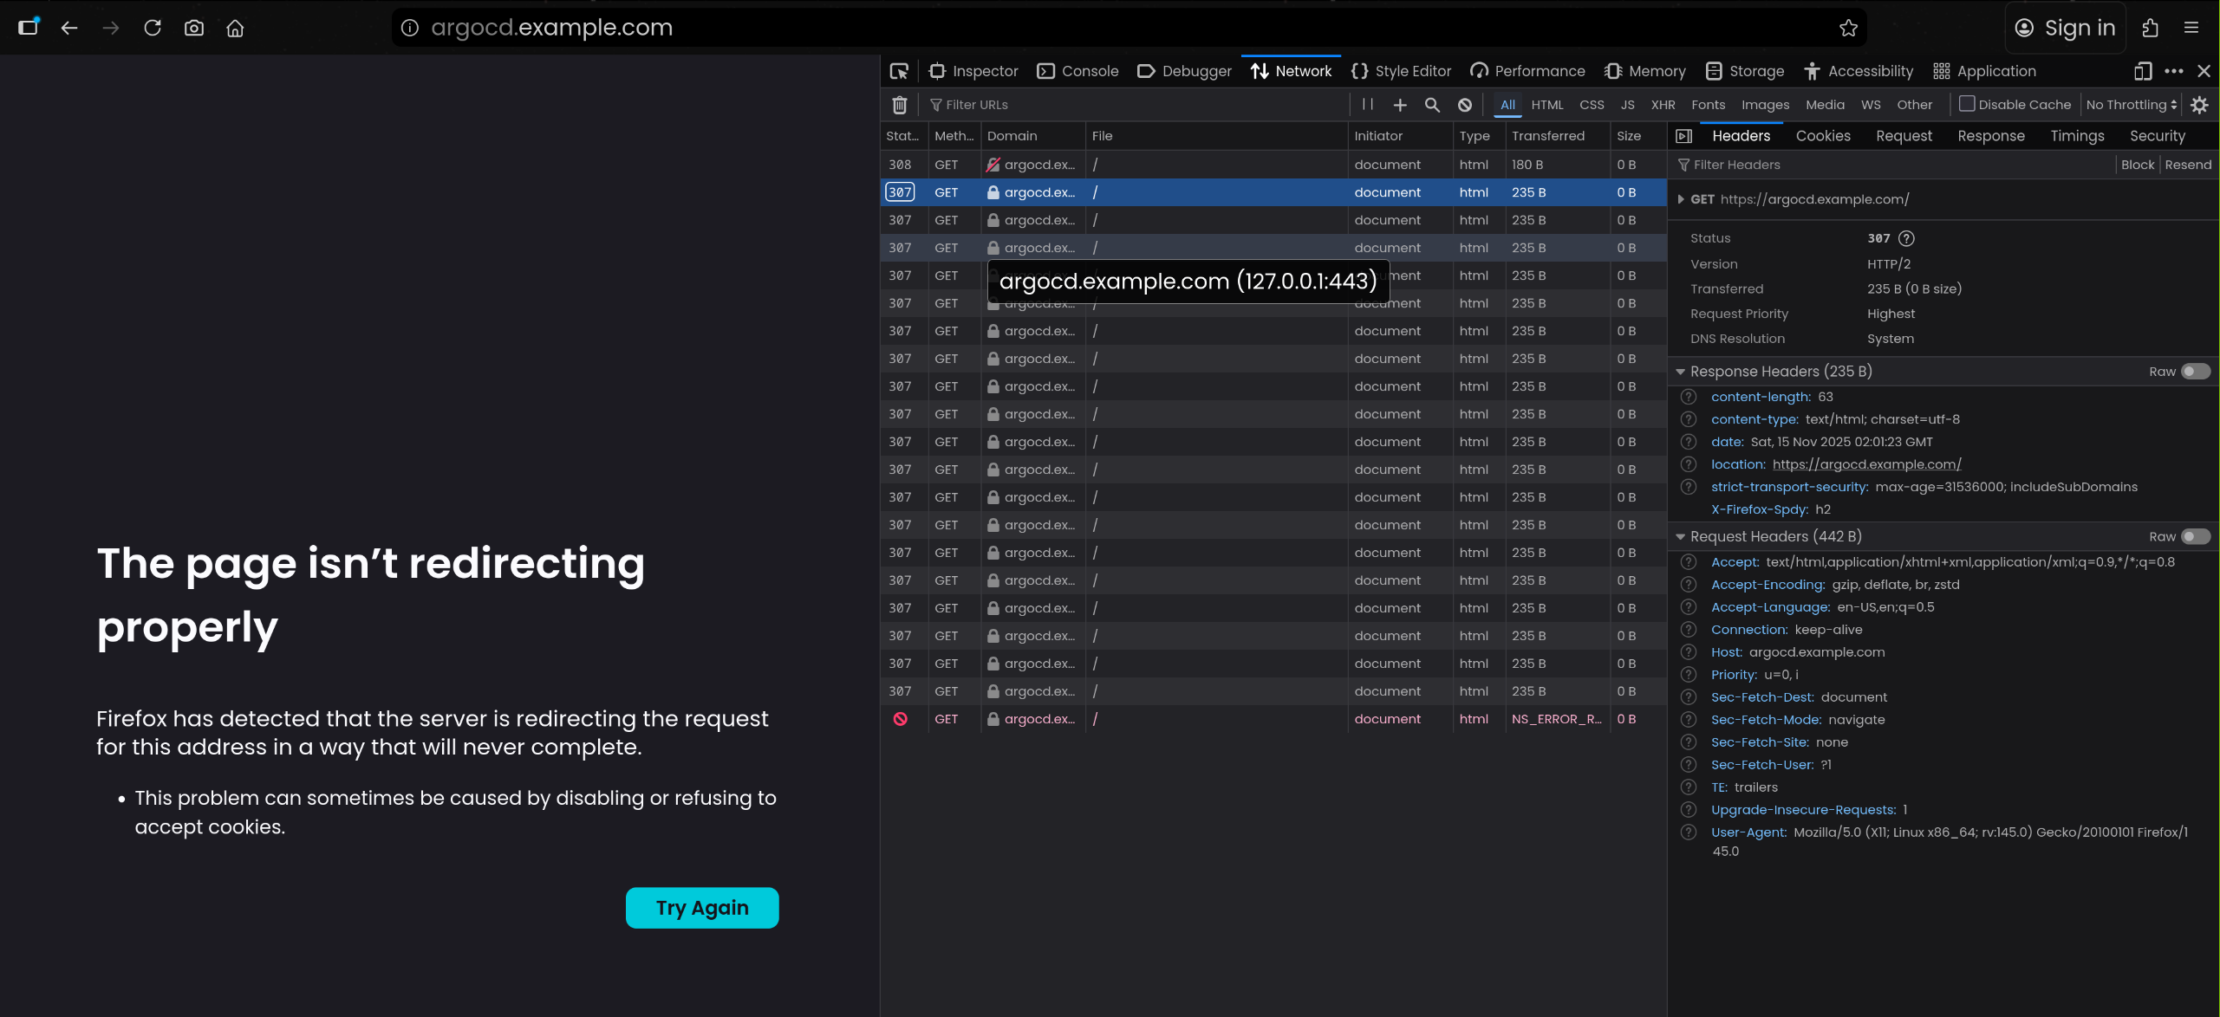Toggle Raw for Request Headers
Image resolution: width=2220 pixels, height=1017 pixels.
click(2195, 537)
